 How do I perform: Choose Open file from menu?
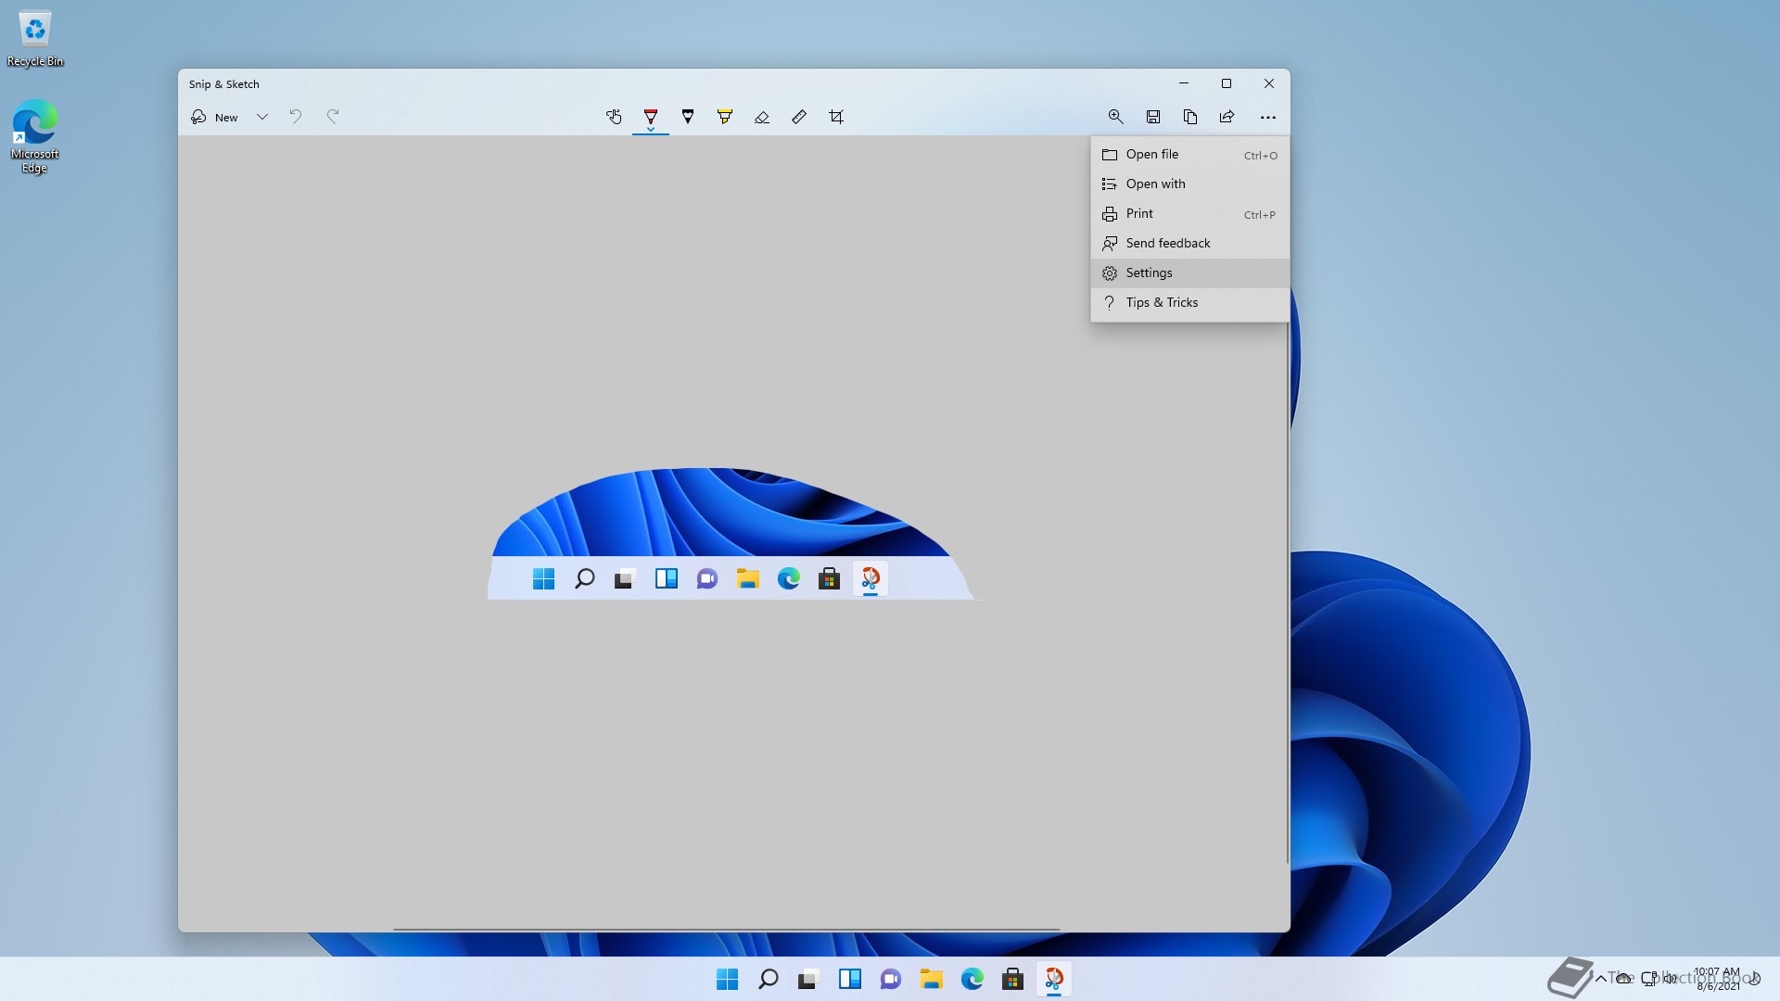pos(1190,155)
